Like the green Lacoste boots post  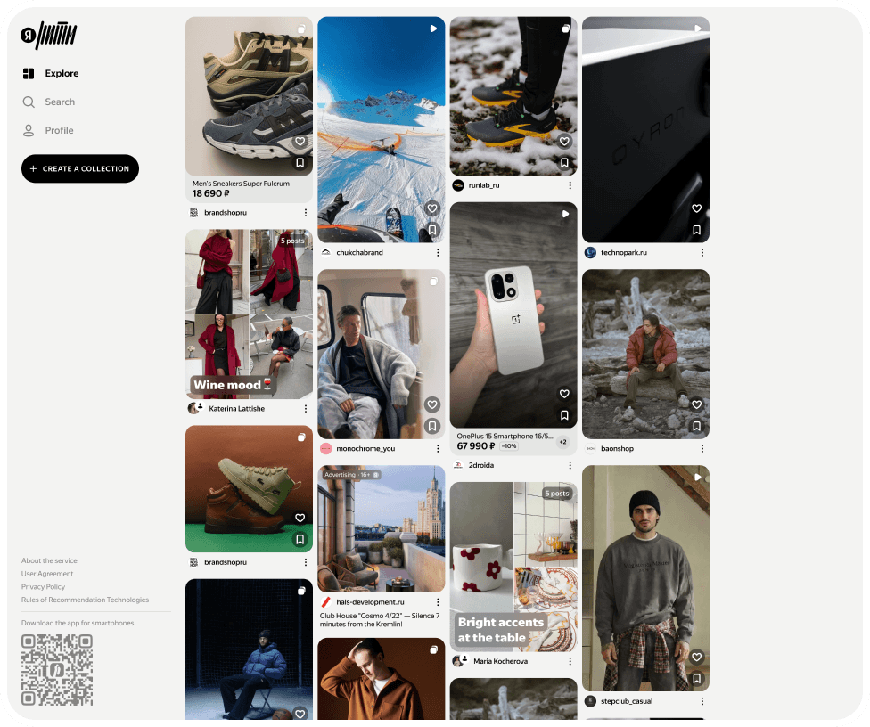pyautogui.click(x=300, y=518)
